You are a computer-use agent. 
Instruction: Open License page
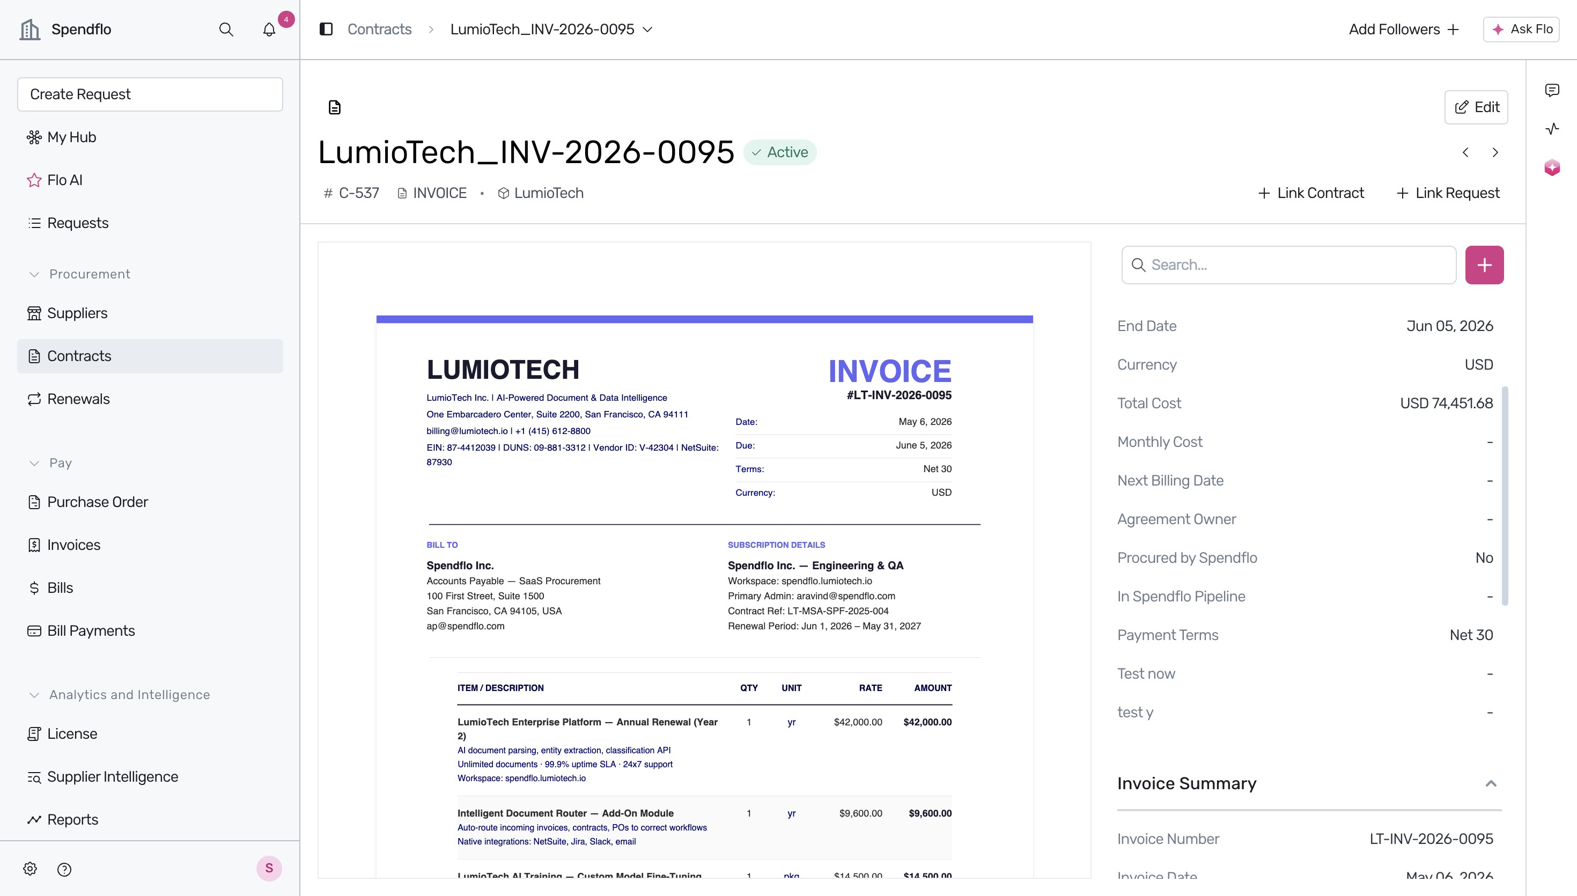[x=150, y=733]
